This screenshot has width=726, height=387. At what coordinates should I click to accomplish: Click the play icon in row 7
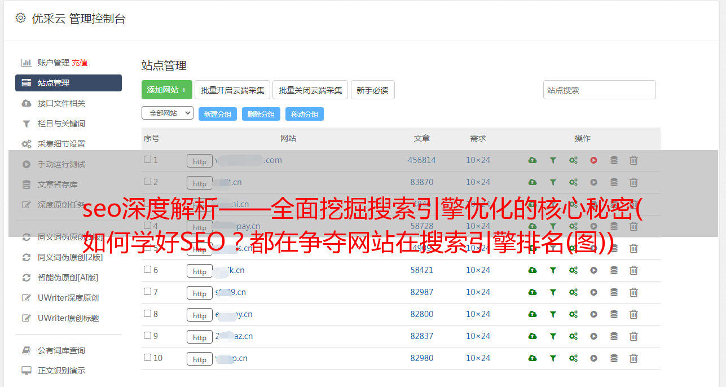[x=593, y=292]
